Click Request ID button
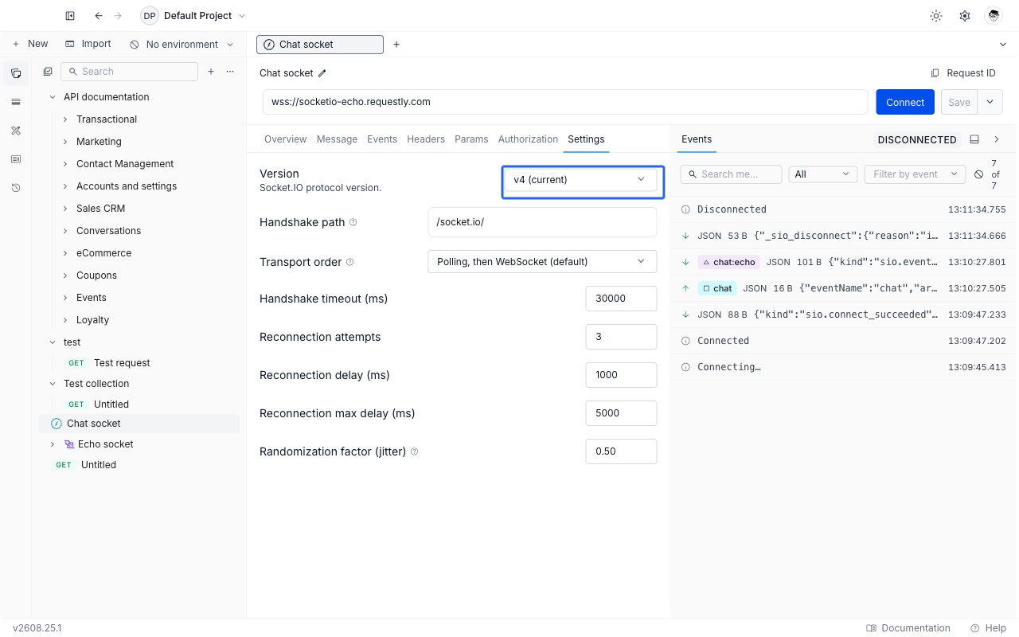Viewport: 1019px width, 637px height. [963, 73]
